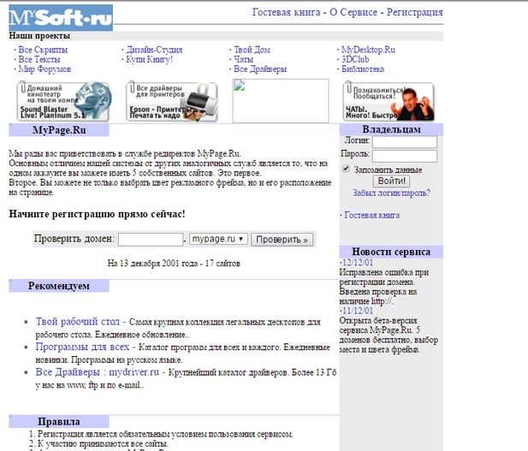Open the Дизайн-Студия link
Viewport: 528px width, 451px height.
[x=154, y=50]
